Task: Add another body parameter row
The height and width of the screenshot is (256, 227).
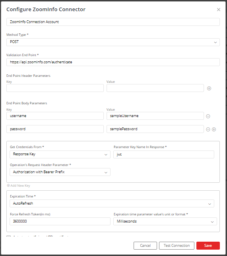Action: point(214,129)
